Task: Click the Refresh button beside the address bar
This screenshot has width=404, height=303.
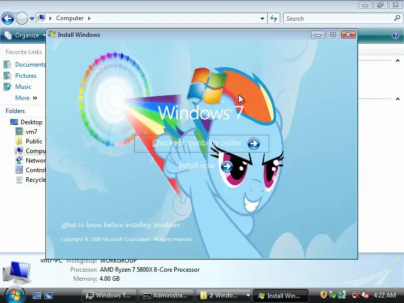Action: 274,19
